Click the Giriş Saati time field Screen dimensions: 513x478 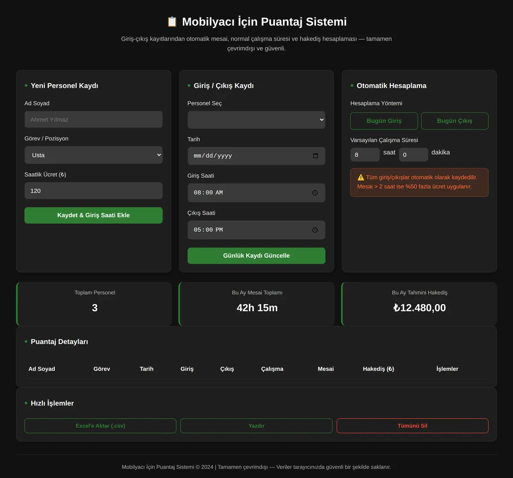(256, 193)
